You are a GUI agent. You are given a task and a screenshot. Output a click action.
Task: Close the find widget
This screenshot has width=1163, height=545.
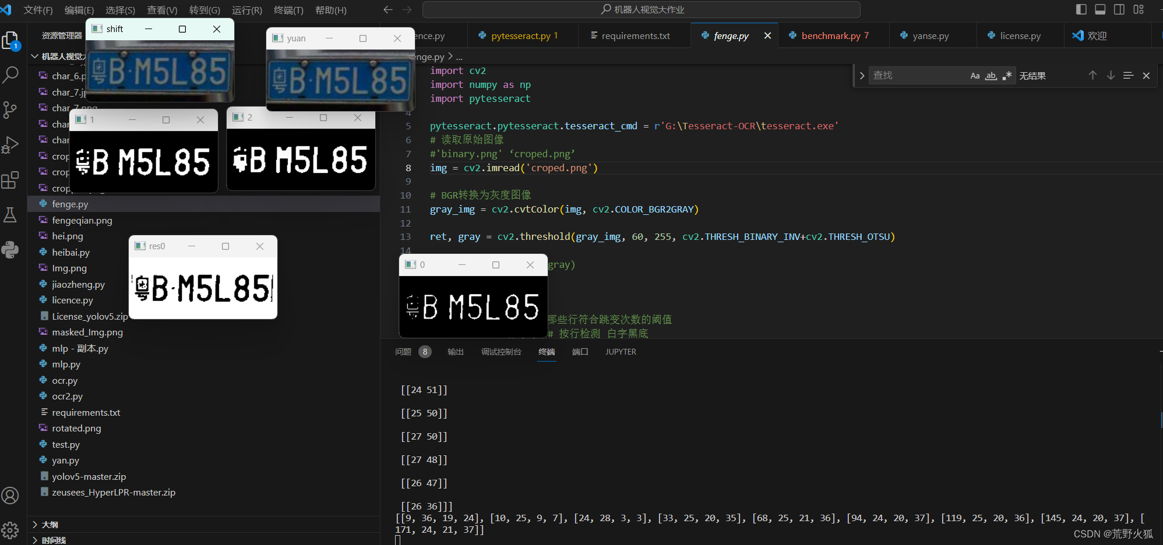point(1146,76)
